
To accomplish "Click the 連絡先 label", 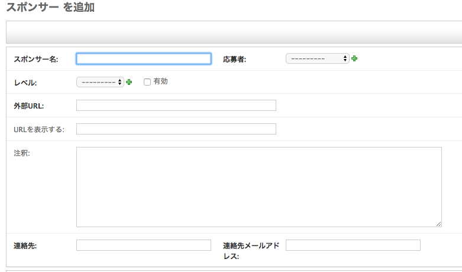I will click(25, 246).
